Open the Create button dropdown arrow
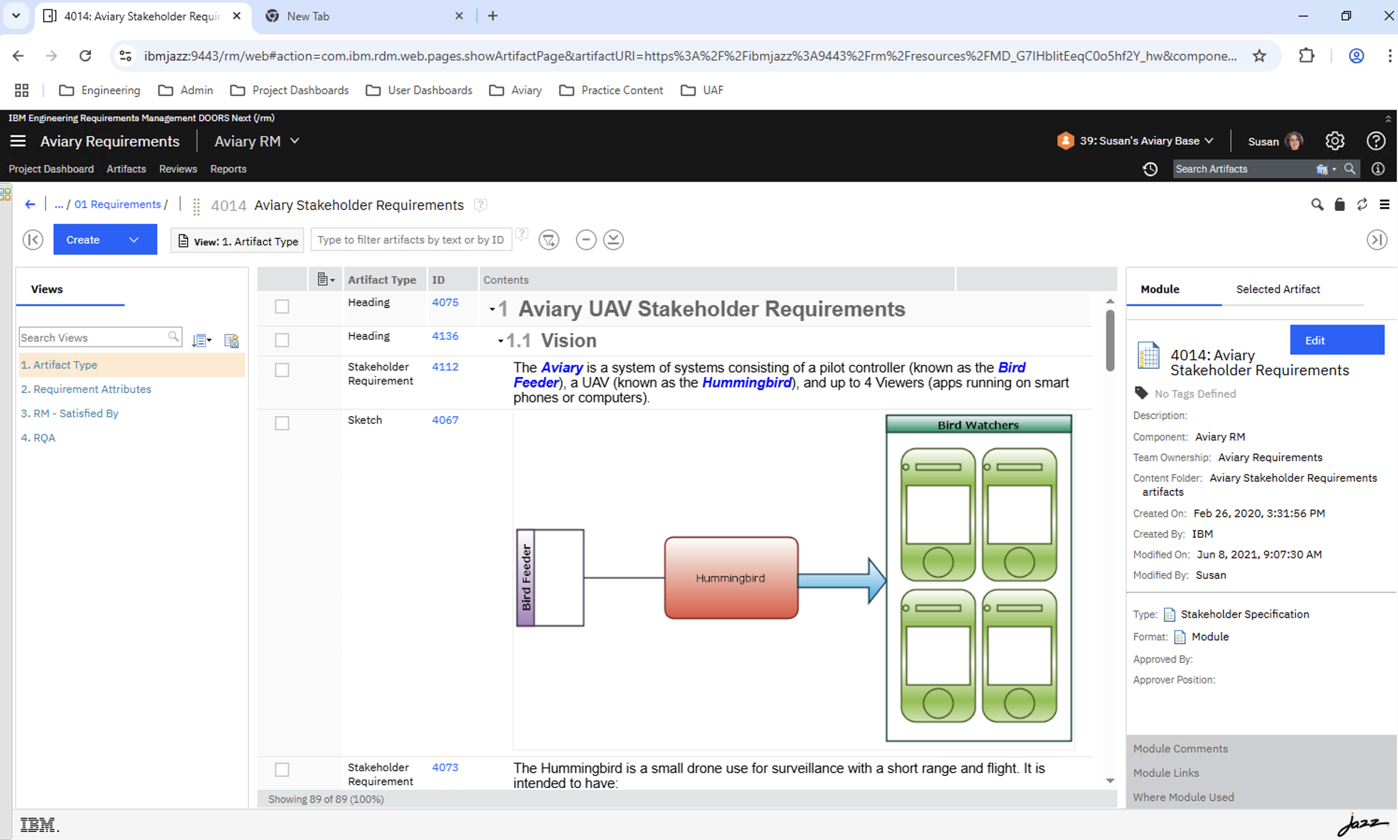 [134, 240]
